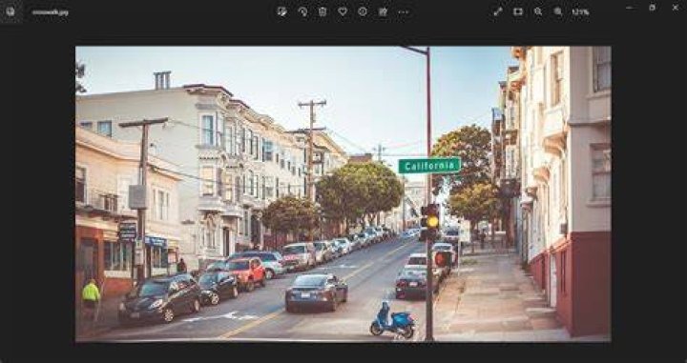Rotate the photo with the rotate icon
The image size is (687, 363).
[302, 11]
